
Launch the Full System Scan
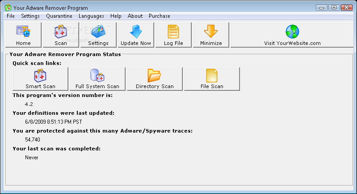(97, 79)
